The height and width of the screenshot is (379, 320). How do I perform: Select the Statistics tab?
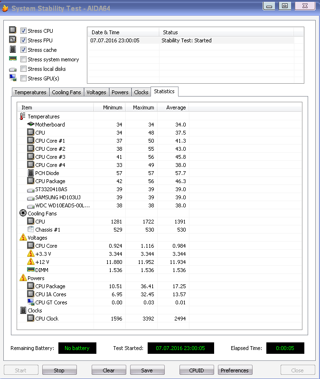pos(164,91)
